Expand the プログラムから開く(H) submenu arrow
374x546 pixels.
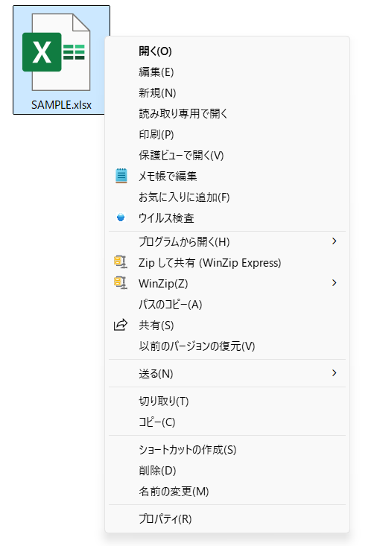(x=335, y=241)
